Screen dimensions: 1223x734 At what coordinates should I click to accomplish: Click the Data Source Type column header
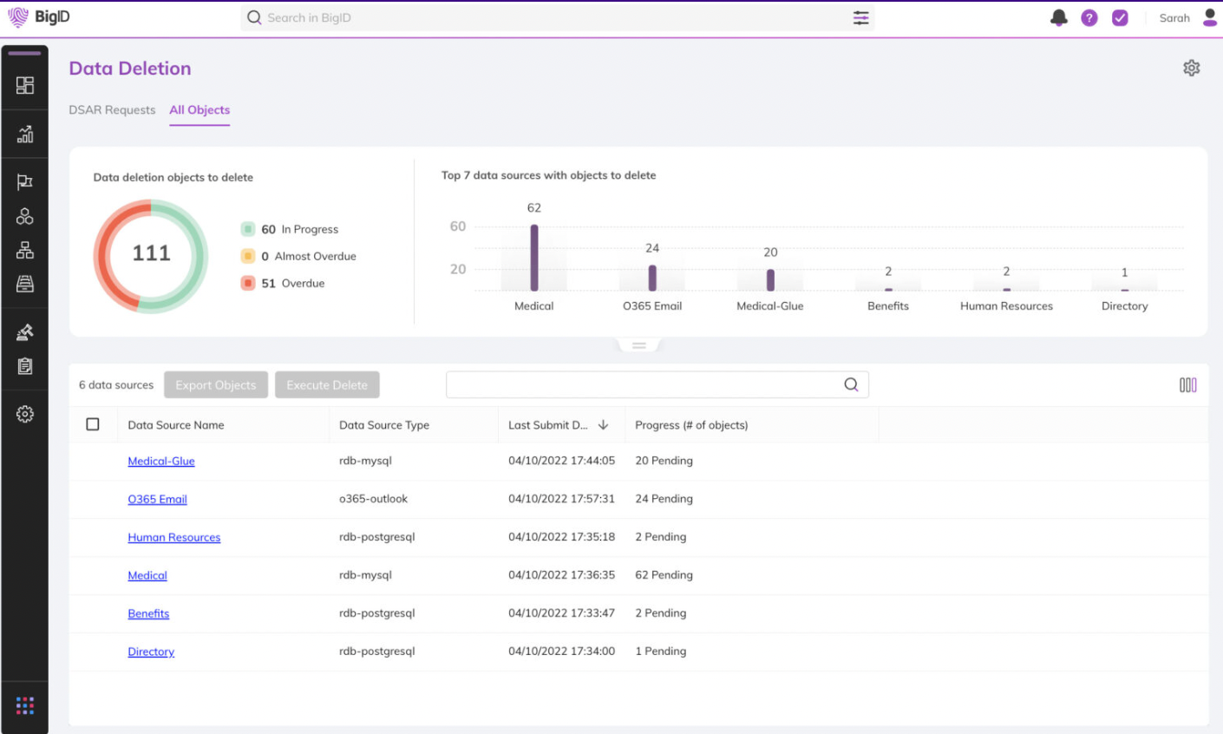tap(384, 425)
